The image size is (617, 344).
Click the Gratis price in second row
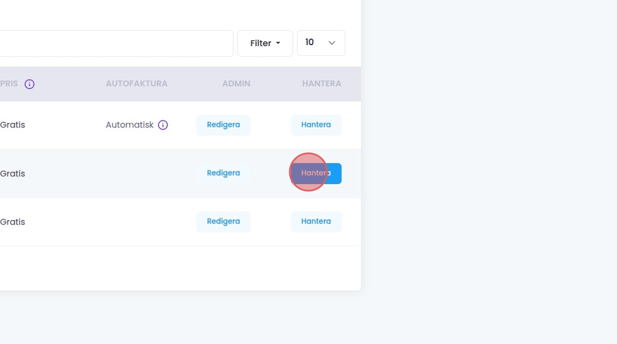click(13, 174)
